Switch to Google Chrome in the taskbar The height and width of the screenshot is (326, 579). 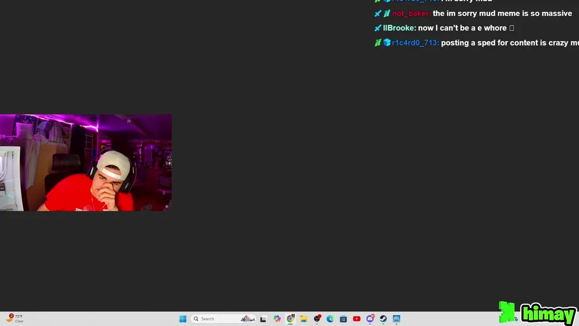pyautogui.click(x=290, y=319)
